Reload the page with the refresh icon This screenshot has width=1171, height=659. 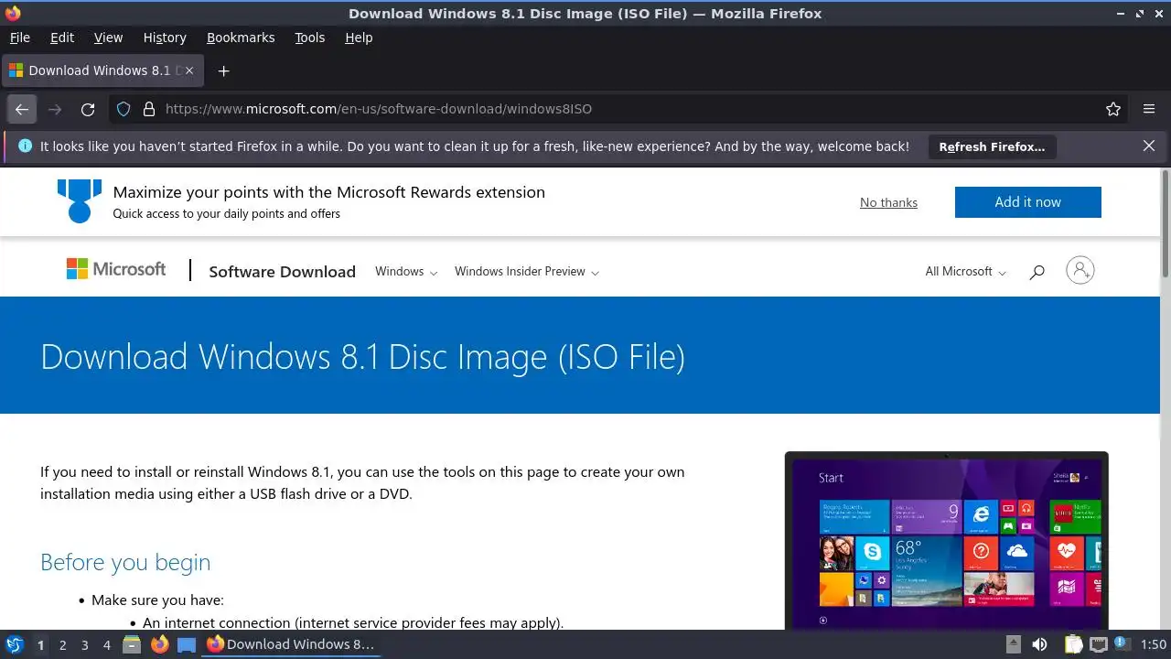tap(88, 109)
